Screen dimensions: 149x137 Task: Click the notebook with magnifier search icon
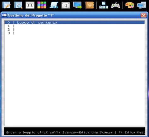pyautogui.click(x=18, y=5)
